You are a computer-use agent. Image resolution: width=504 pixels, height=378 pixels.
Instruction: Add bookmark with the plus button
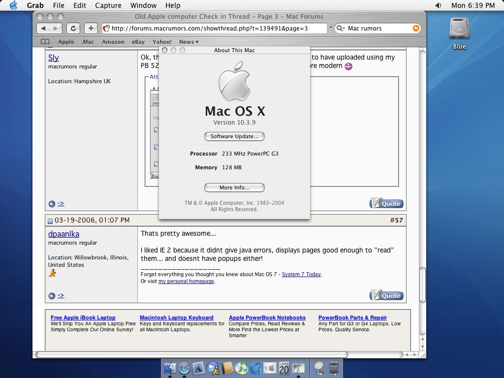(91, 28)
